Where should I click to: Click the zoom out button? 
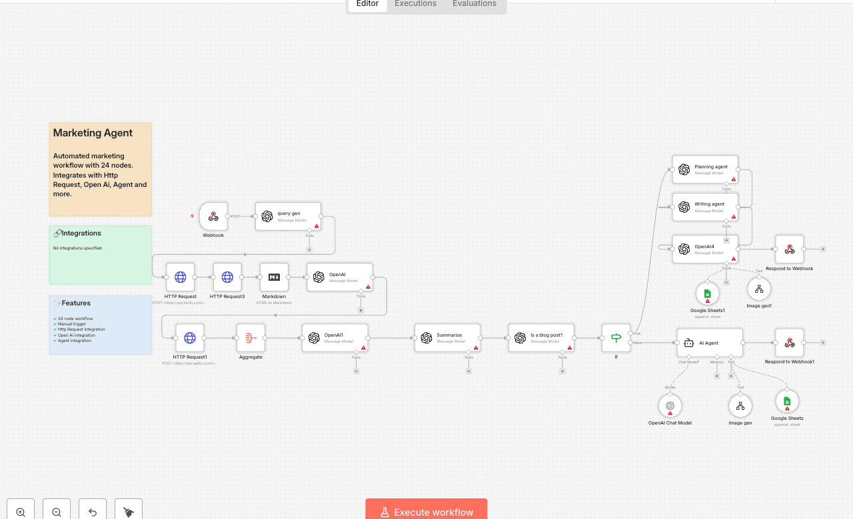click(57, 512)
